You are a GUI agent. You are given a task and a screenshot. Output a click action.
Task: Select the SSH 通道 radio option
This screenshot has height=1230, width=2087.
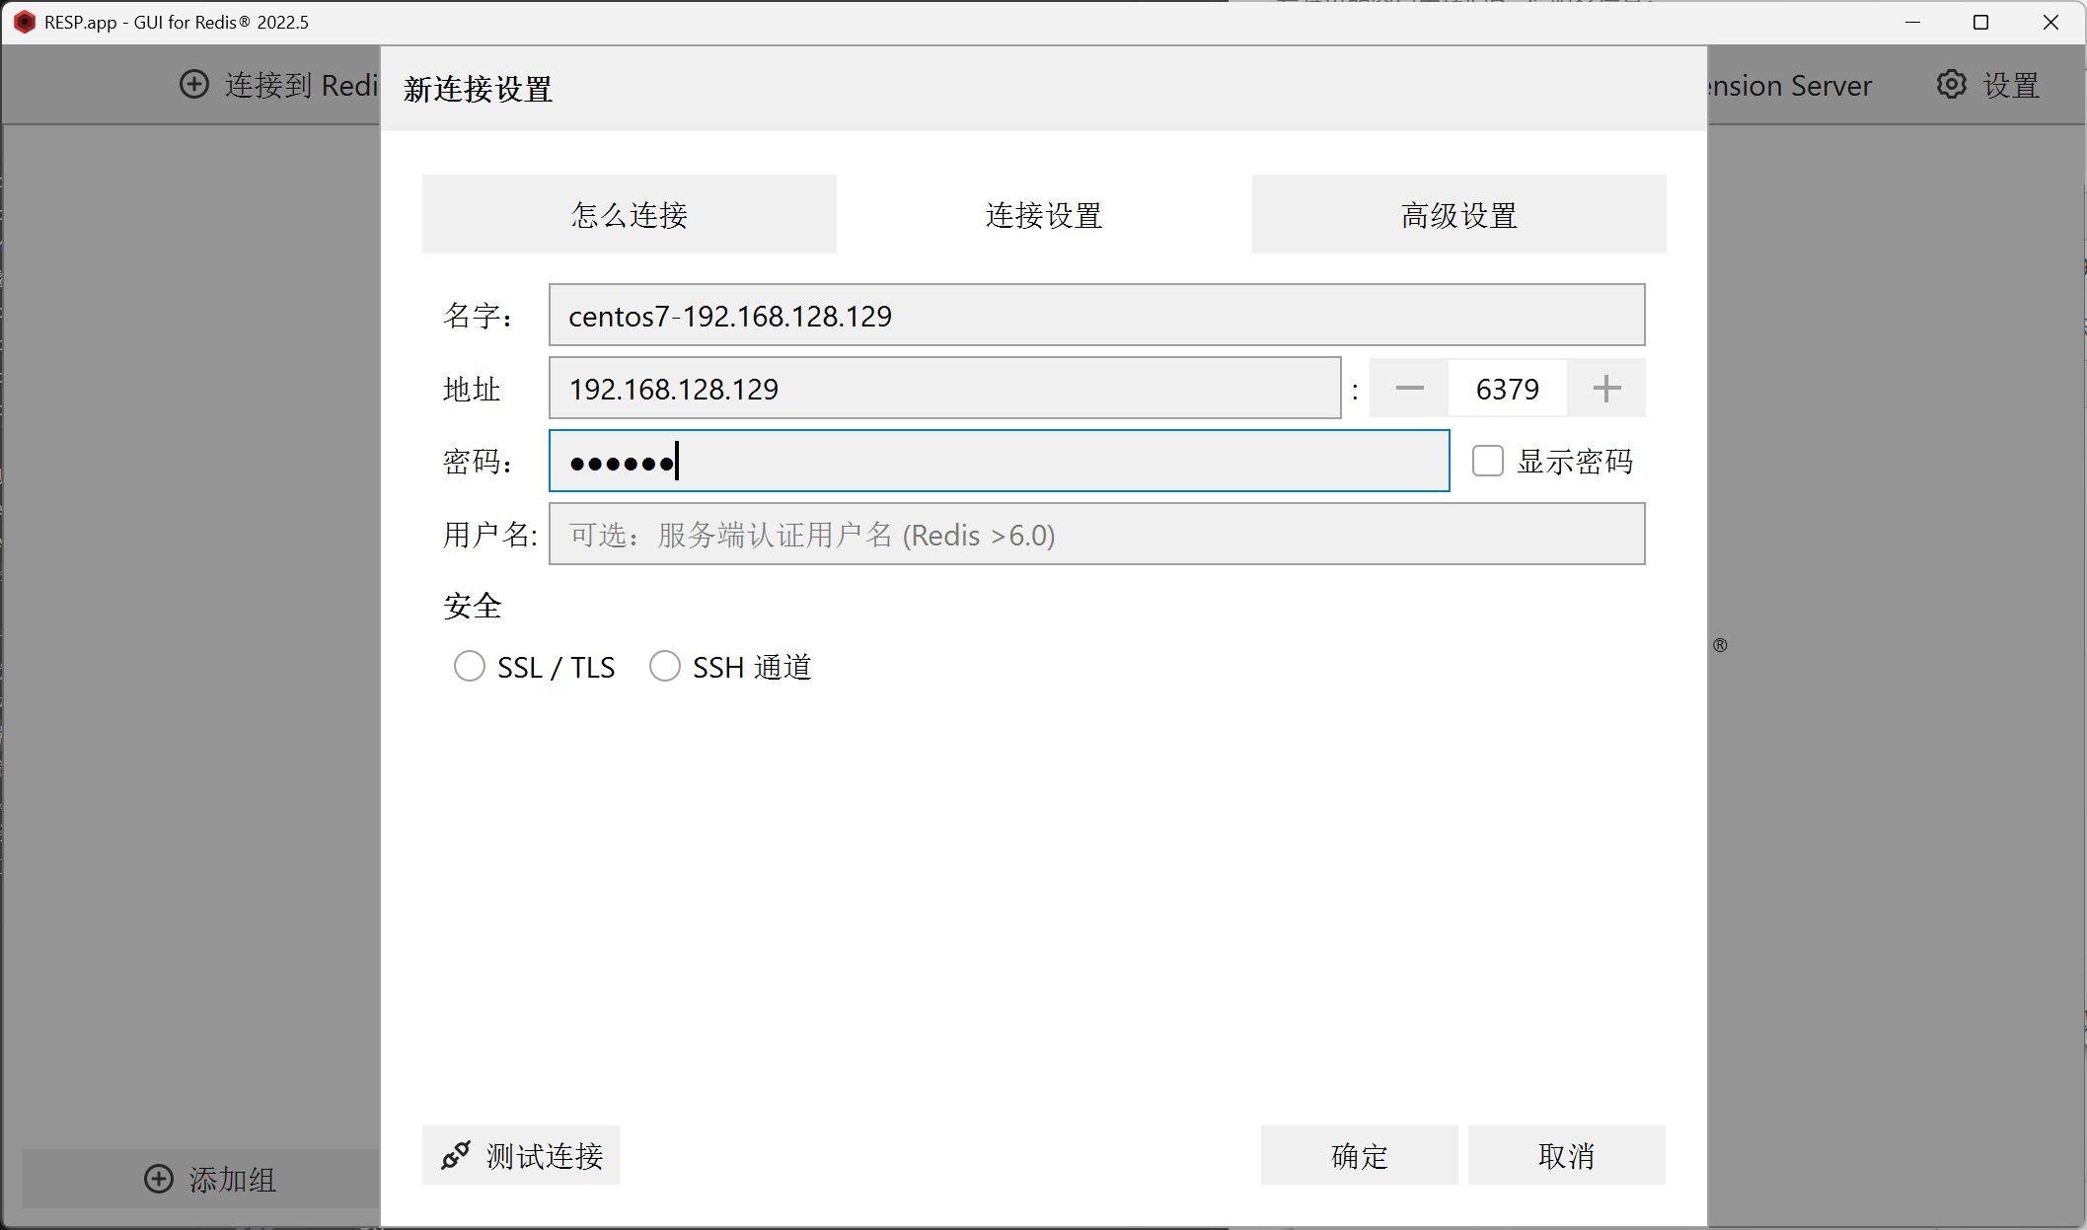click(x=665, y=667)
